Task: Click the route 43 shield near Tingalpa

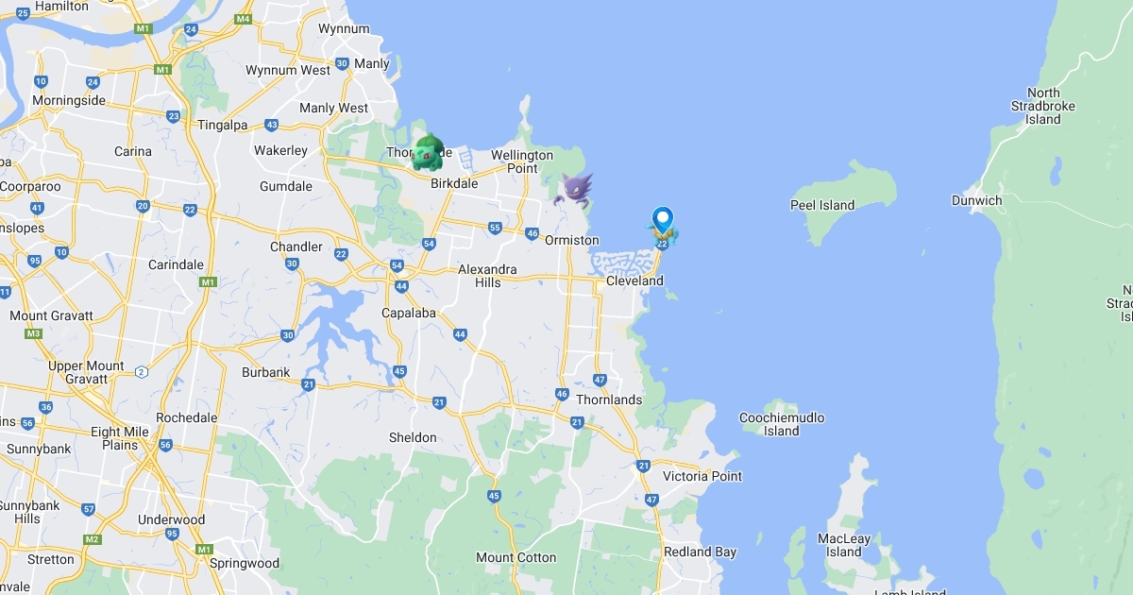Action: 272,125
